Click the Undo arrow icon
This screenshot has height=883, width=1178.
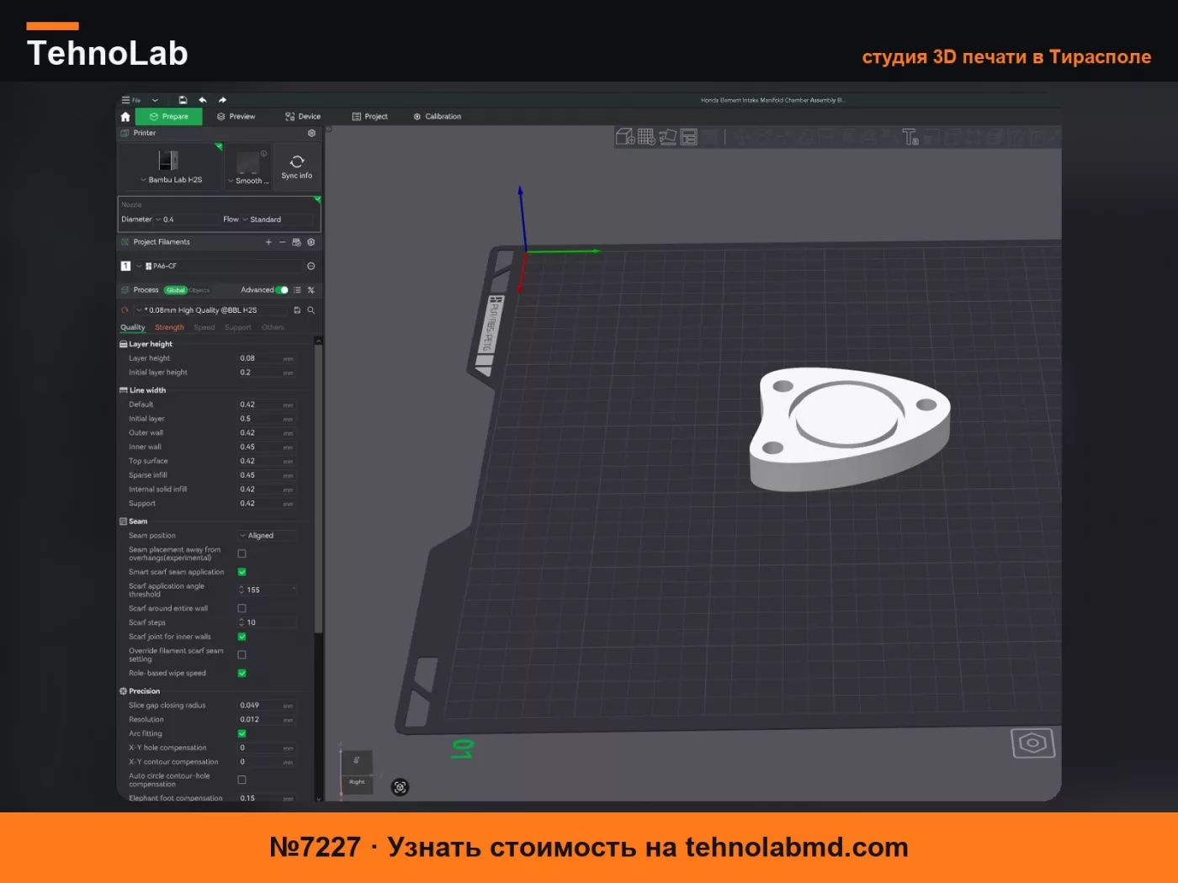[x=203, y=100]
